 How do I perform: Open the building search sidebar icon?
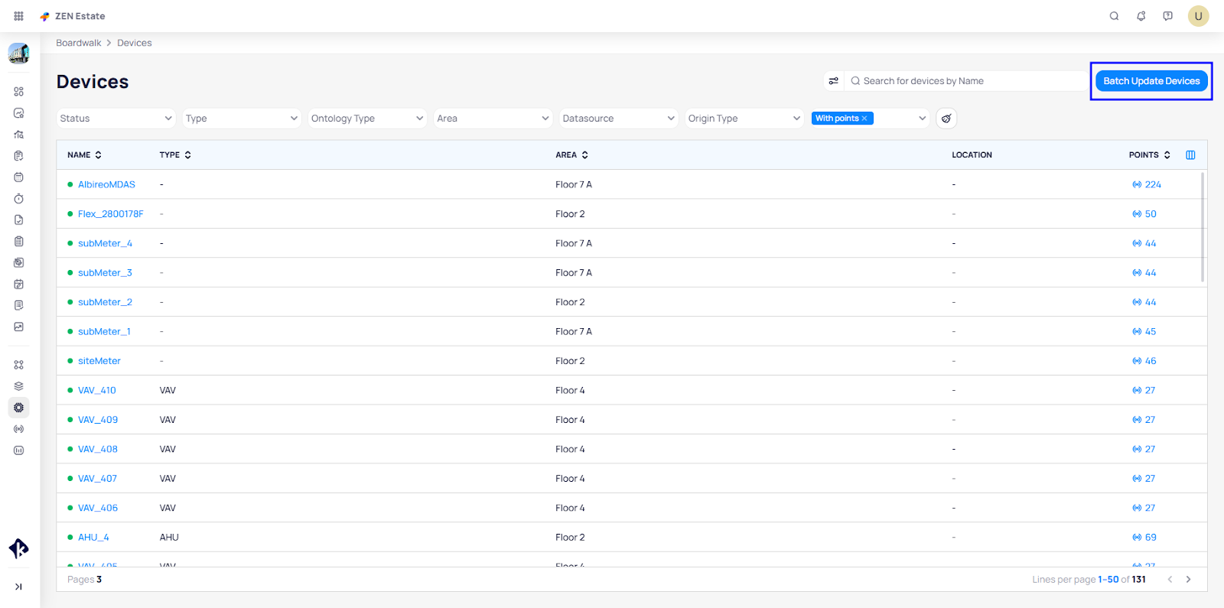pyautogui.click(x=18, y=135)
